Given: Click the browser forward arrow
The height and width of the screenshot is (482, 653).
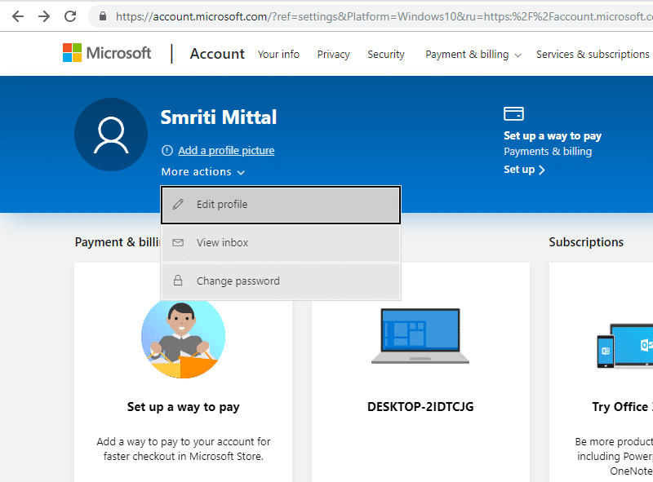Looking at the screenshot, I should [44, 16].
